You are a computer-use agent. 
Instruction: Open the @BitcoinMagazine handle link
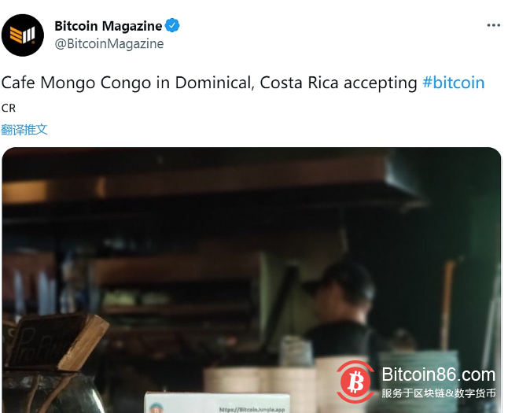tap(109, 44)
